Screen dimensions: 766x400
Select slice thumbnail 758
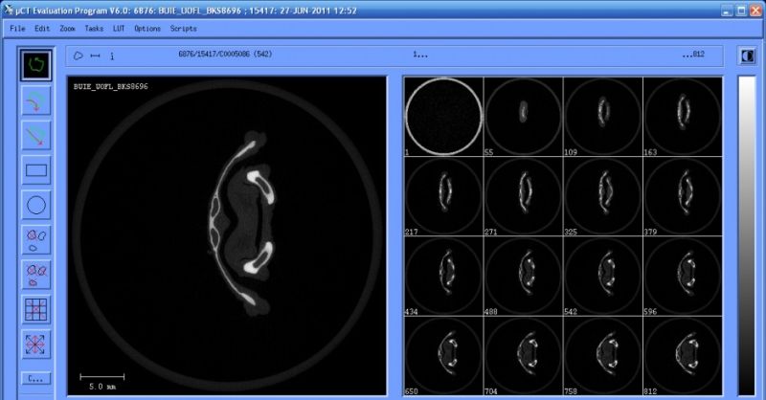point(603,356)
